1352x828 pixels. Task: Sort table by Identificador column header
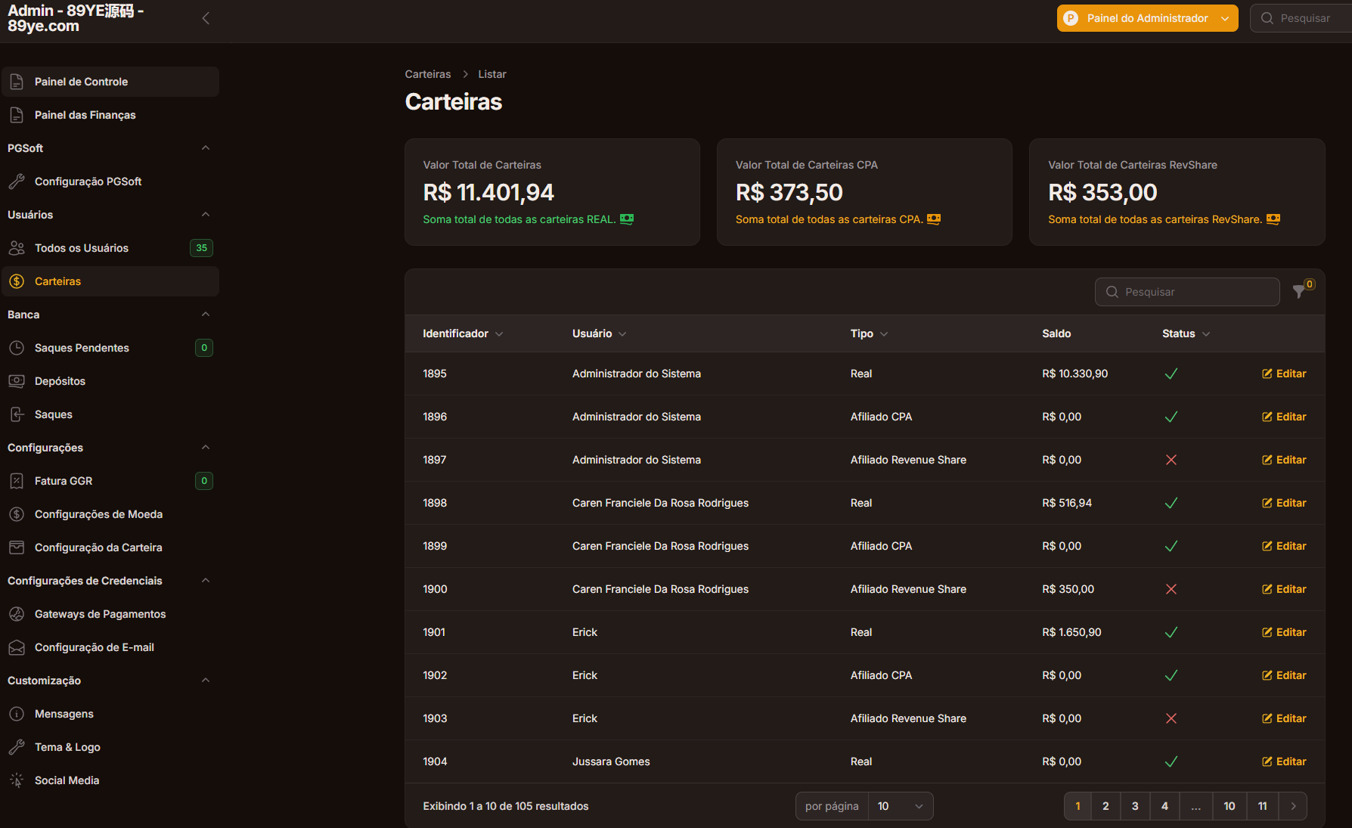(455, 333)
